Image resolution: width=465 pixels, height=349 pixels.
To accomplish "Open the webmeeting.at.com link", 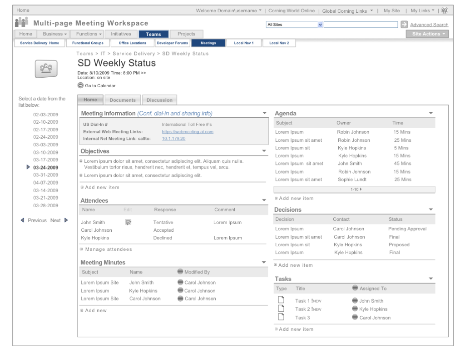I will coord(188,132).
